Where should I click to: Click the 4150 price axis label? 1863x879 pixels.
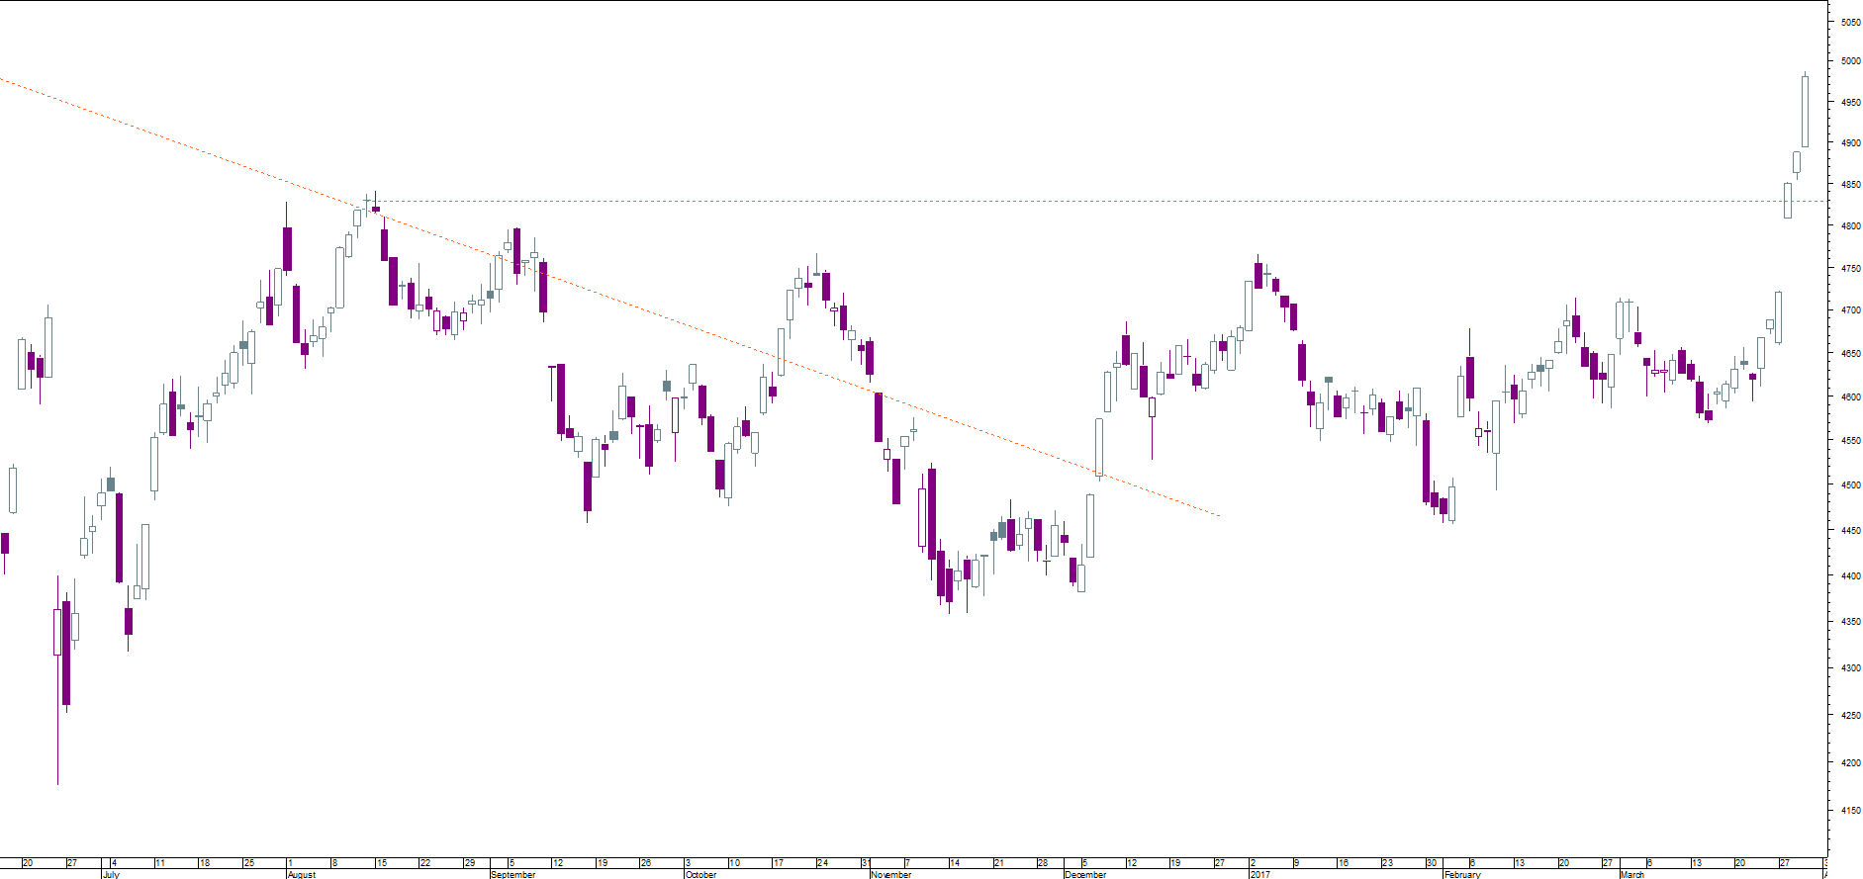1850,811
